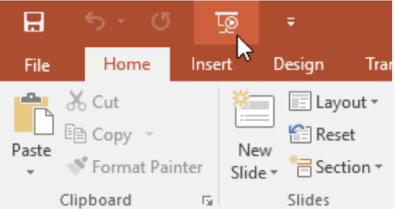This screenshot has width=395, height=209.
Task: Open the Copy dropdown arrow
Action: click(150, 134)
